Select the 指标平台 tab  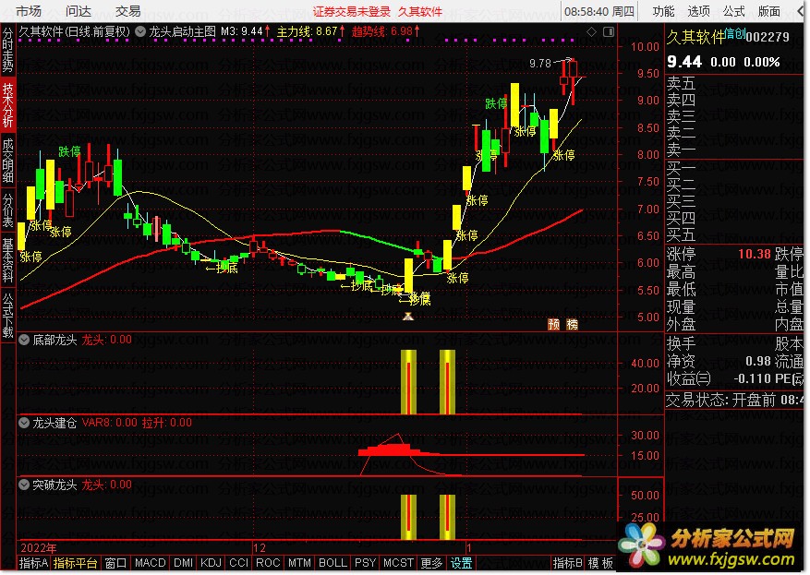[76, 563]
